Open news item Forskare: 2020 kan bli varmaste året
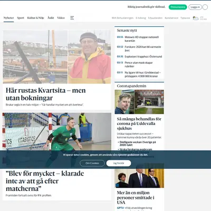 pos(143,49)
